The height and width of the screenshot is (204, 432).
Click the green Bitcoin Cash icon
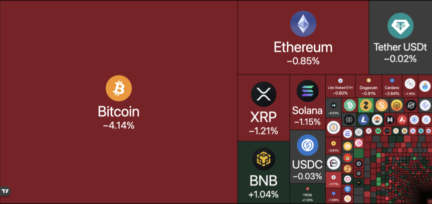(x=350, y=105)
